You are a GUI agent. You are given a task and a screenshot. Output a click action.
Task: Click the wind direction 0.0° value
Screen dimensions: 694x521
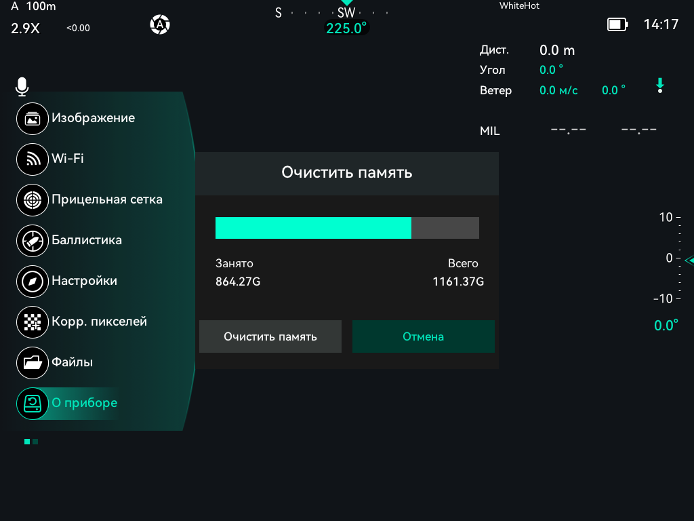tap(613, 90)
